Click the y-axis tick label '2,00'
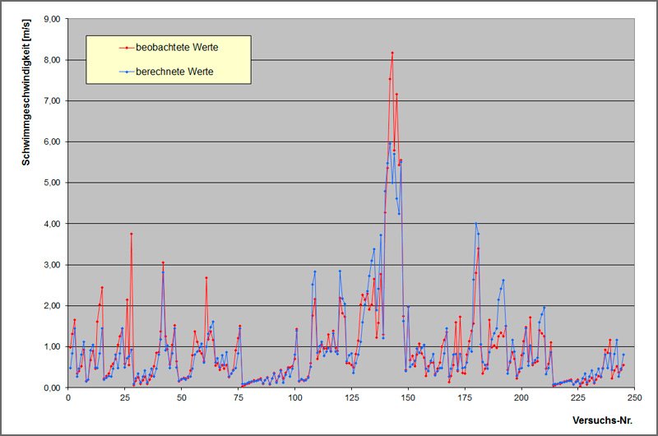Image resolution: width=658 pixels, height=436 pixels. [50, 306]
